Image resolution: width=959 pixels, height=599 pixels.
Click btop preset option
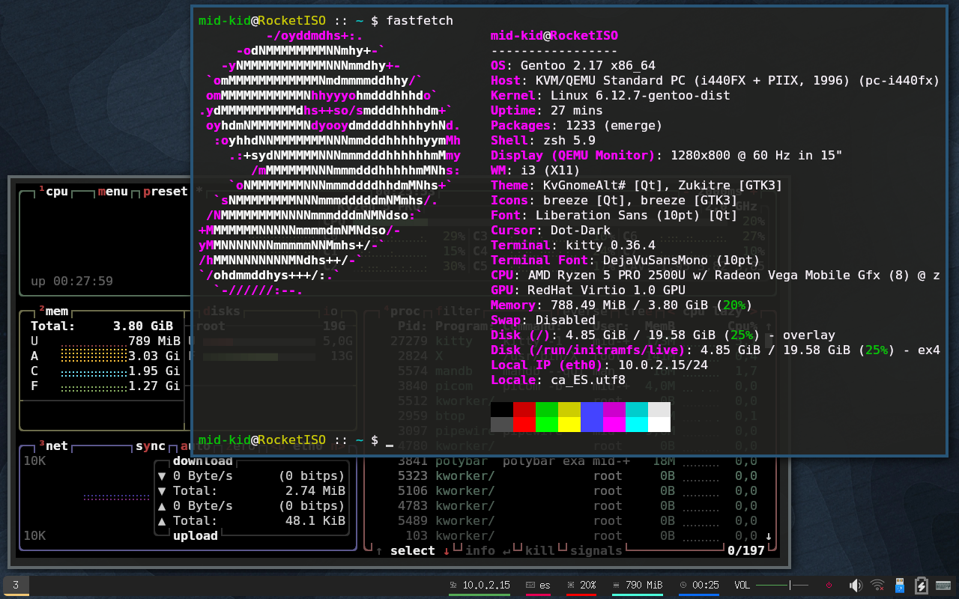coord(165,191)
